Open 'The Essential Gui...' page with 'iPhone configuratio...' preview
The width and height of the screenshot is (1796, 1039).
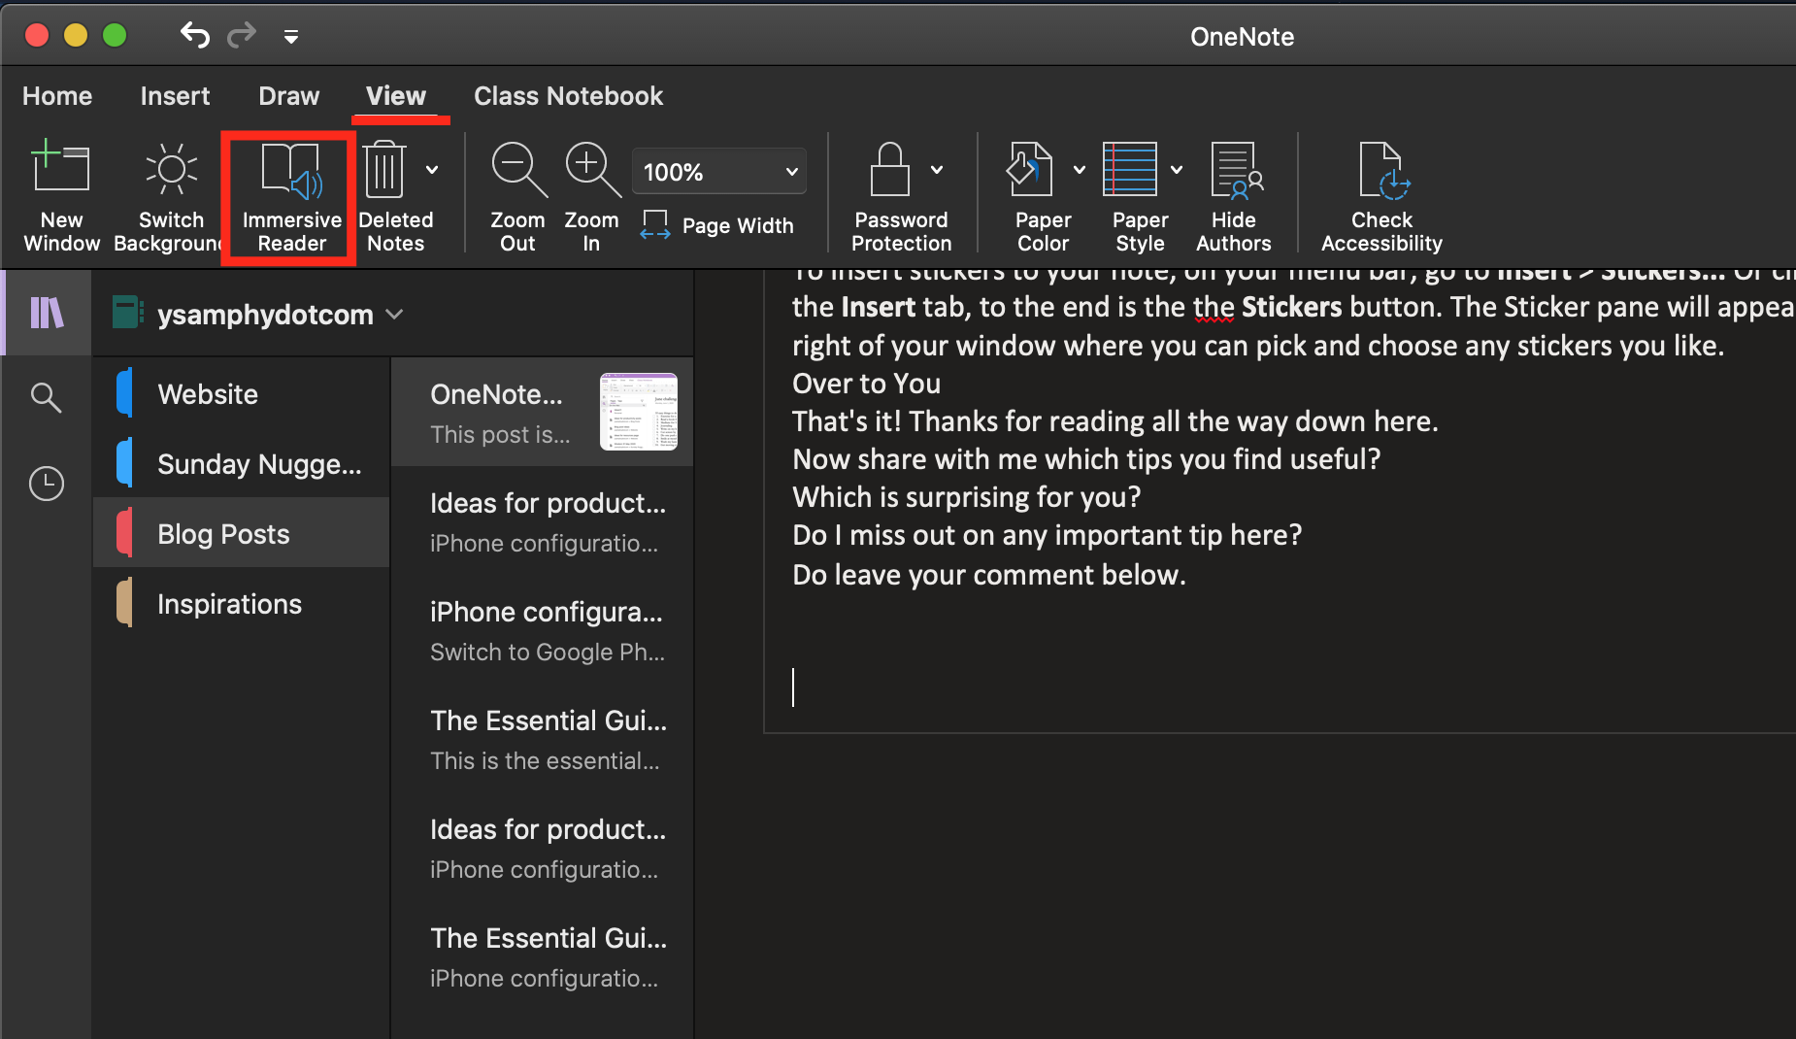542,957
